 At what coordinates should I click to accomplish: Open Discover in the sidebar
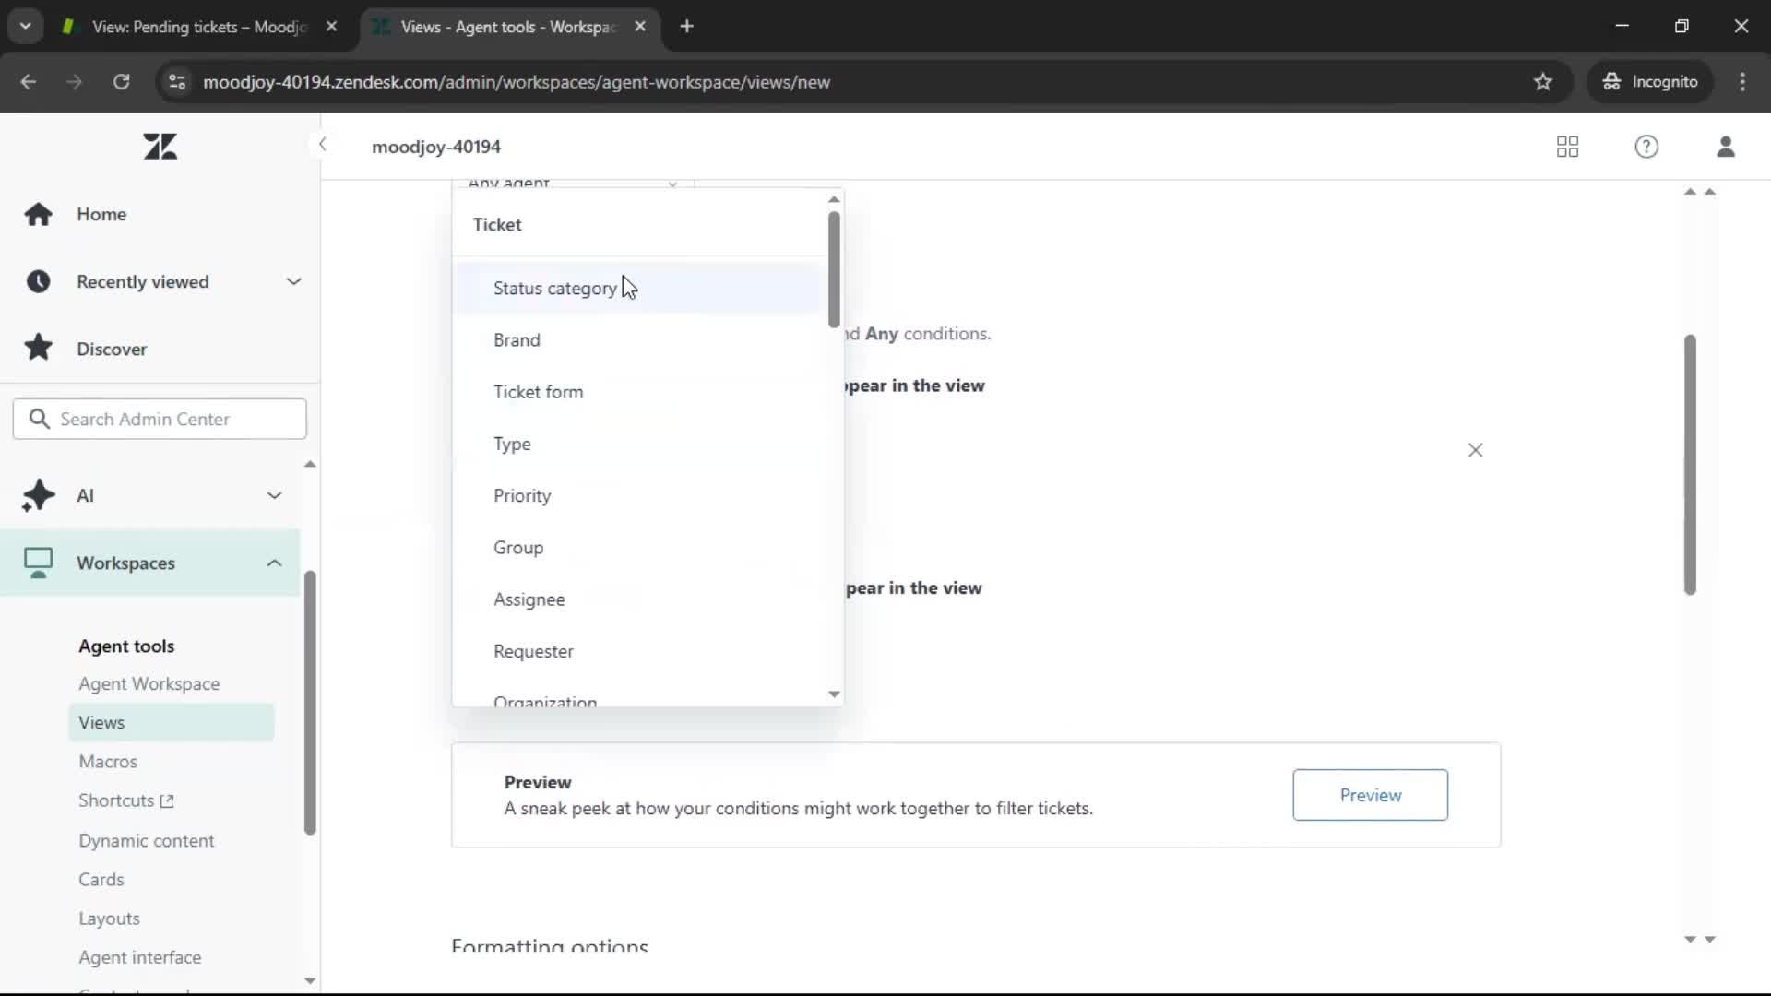coord(112,349)
